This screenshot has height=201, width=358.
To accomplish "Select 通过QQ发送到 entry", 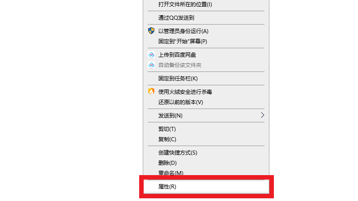I will (x=206, y=17).
